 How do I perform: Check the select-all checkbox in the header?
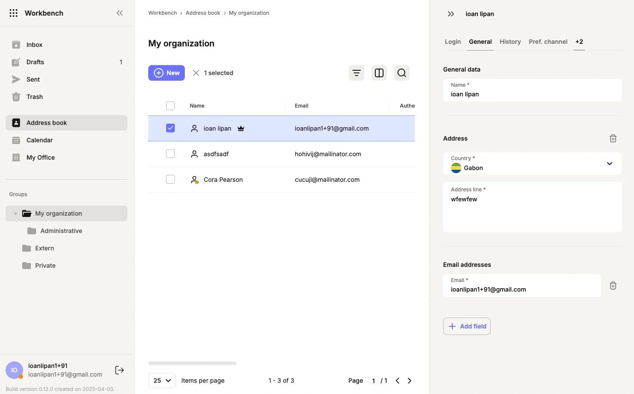tap(170, 105)
